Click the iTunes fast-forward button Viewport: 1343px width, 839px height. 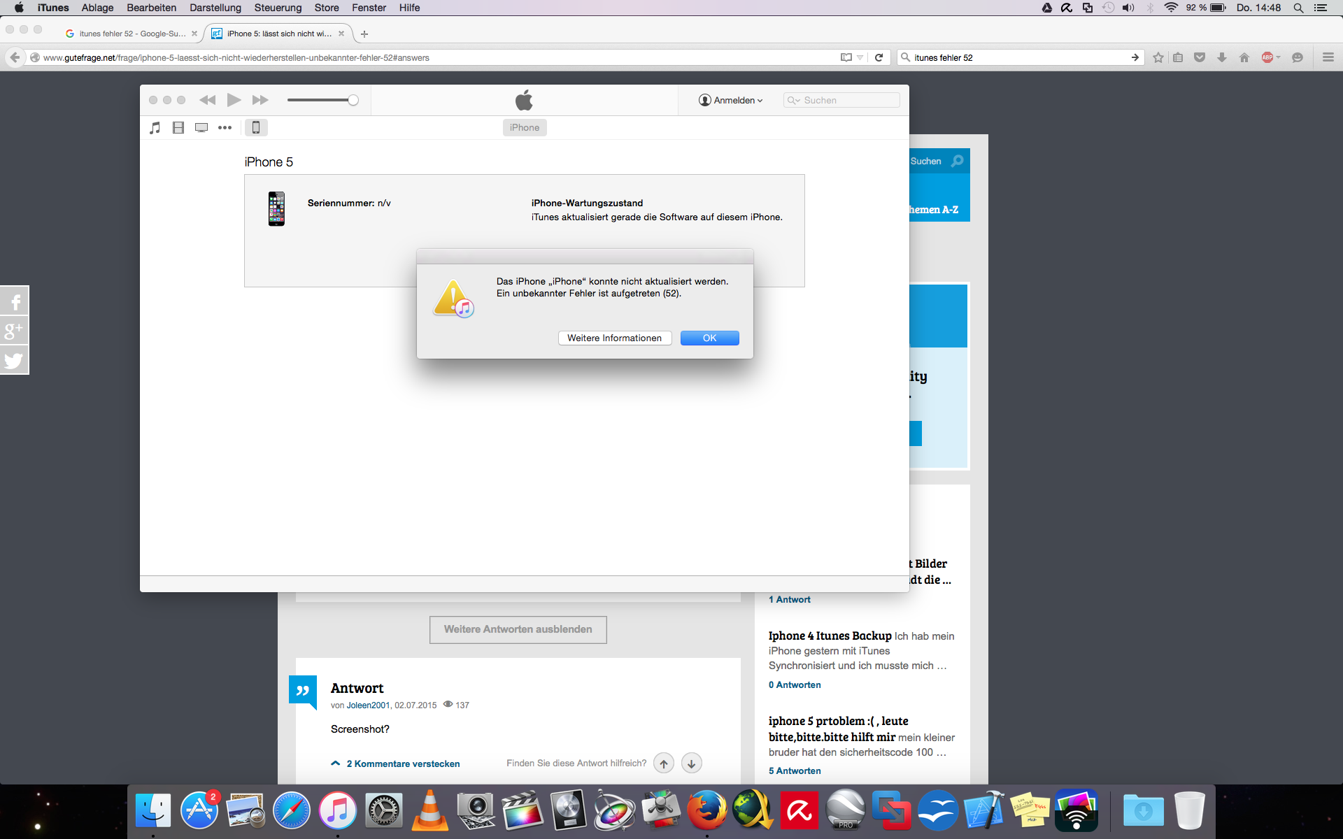click(260, 100)
